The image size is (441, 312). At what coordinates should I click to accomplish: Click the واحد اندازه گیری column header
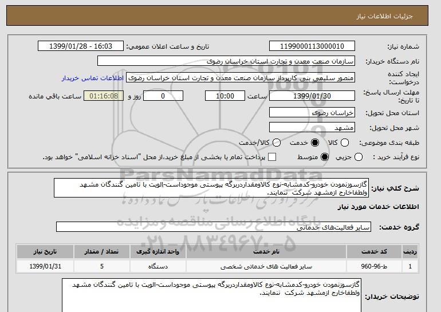coord(157,251)
